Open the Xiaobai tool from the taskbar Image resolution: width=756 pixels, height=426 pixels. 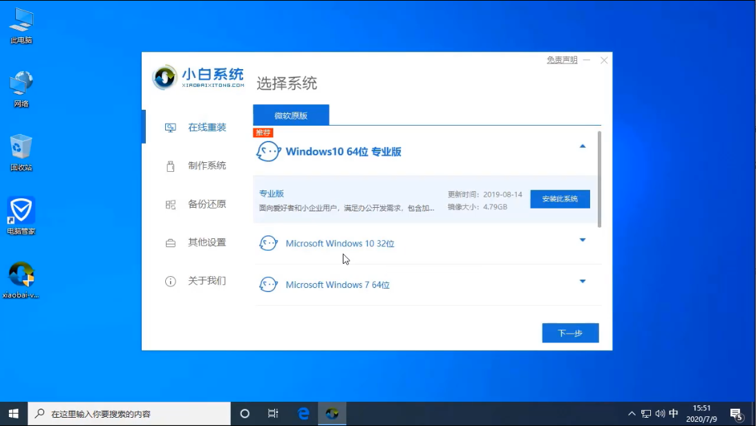[331, 413]
